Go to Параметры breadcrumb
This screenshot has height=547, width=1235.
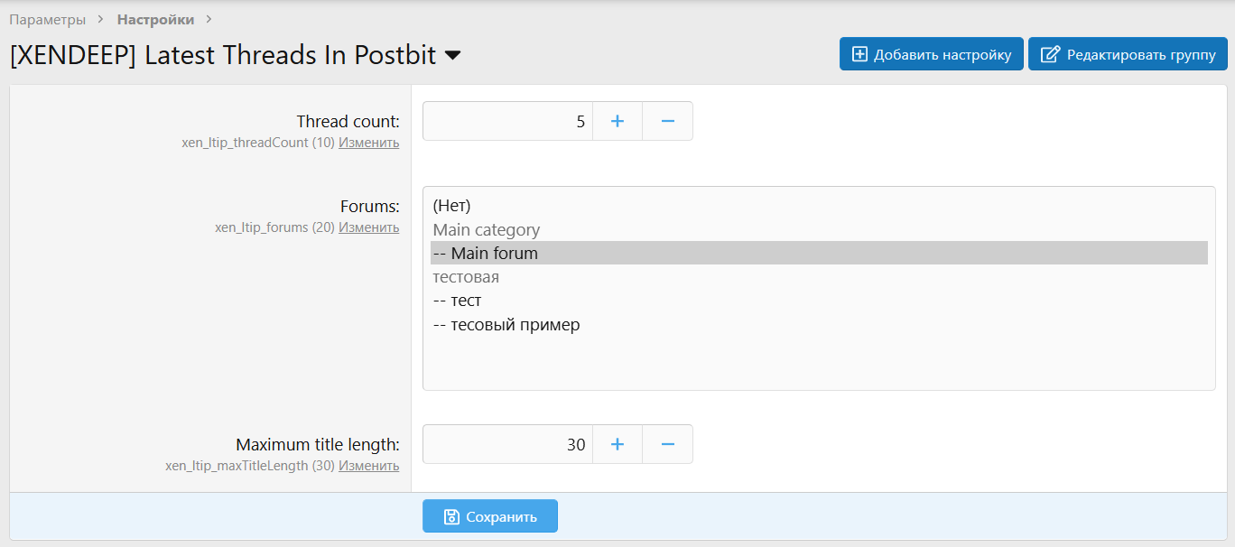tap(48, 19)
